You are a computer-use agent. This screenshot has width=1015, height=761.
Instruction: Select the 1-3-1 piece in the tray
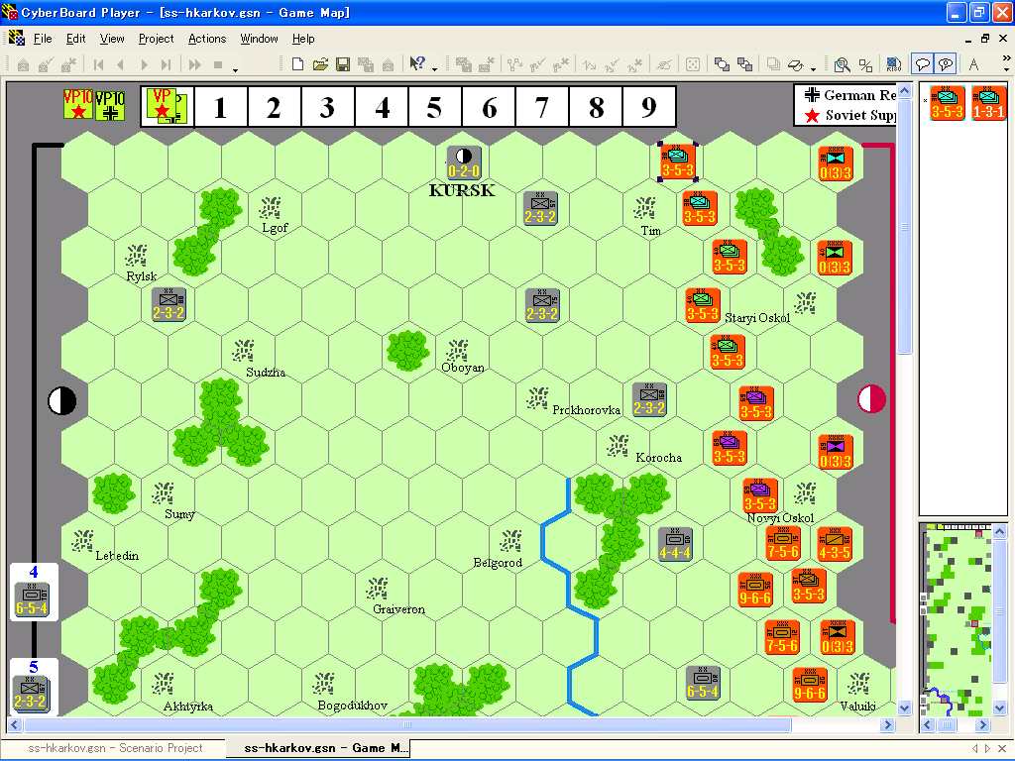click(x=988, y=103)
